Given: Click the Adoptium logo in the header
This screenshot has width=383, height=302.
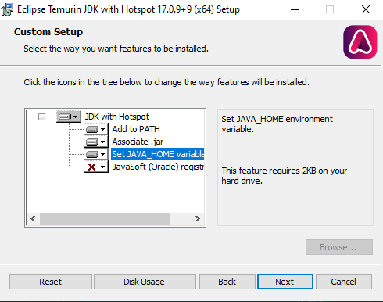Looking at the screenshot, I should pyautogui.click(x=360, y=42).
